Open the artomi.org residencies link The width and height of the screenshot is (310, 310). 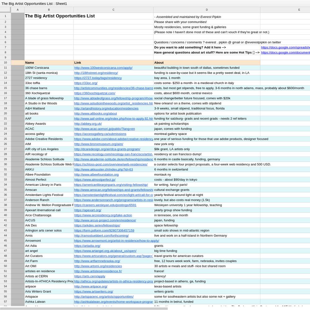click(98, 266)
